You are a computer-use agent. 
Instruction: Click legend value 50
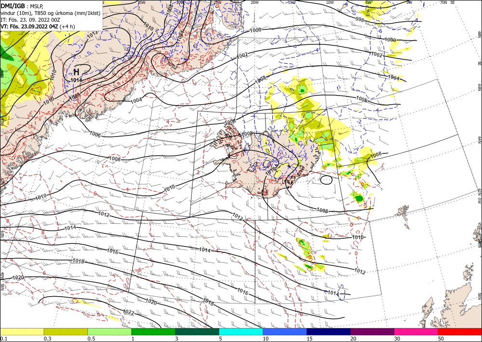coord(441,339)
